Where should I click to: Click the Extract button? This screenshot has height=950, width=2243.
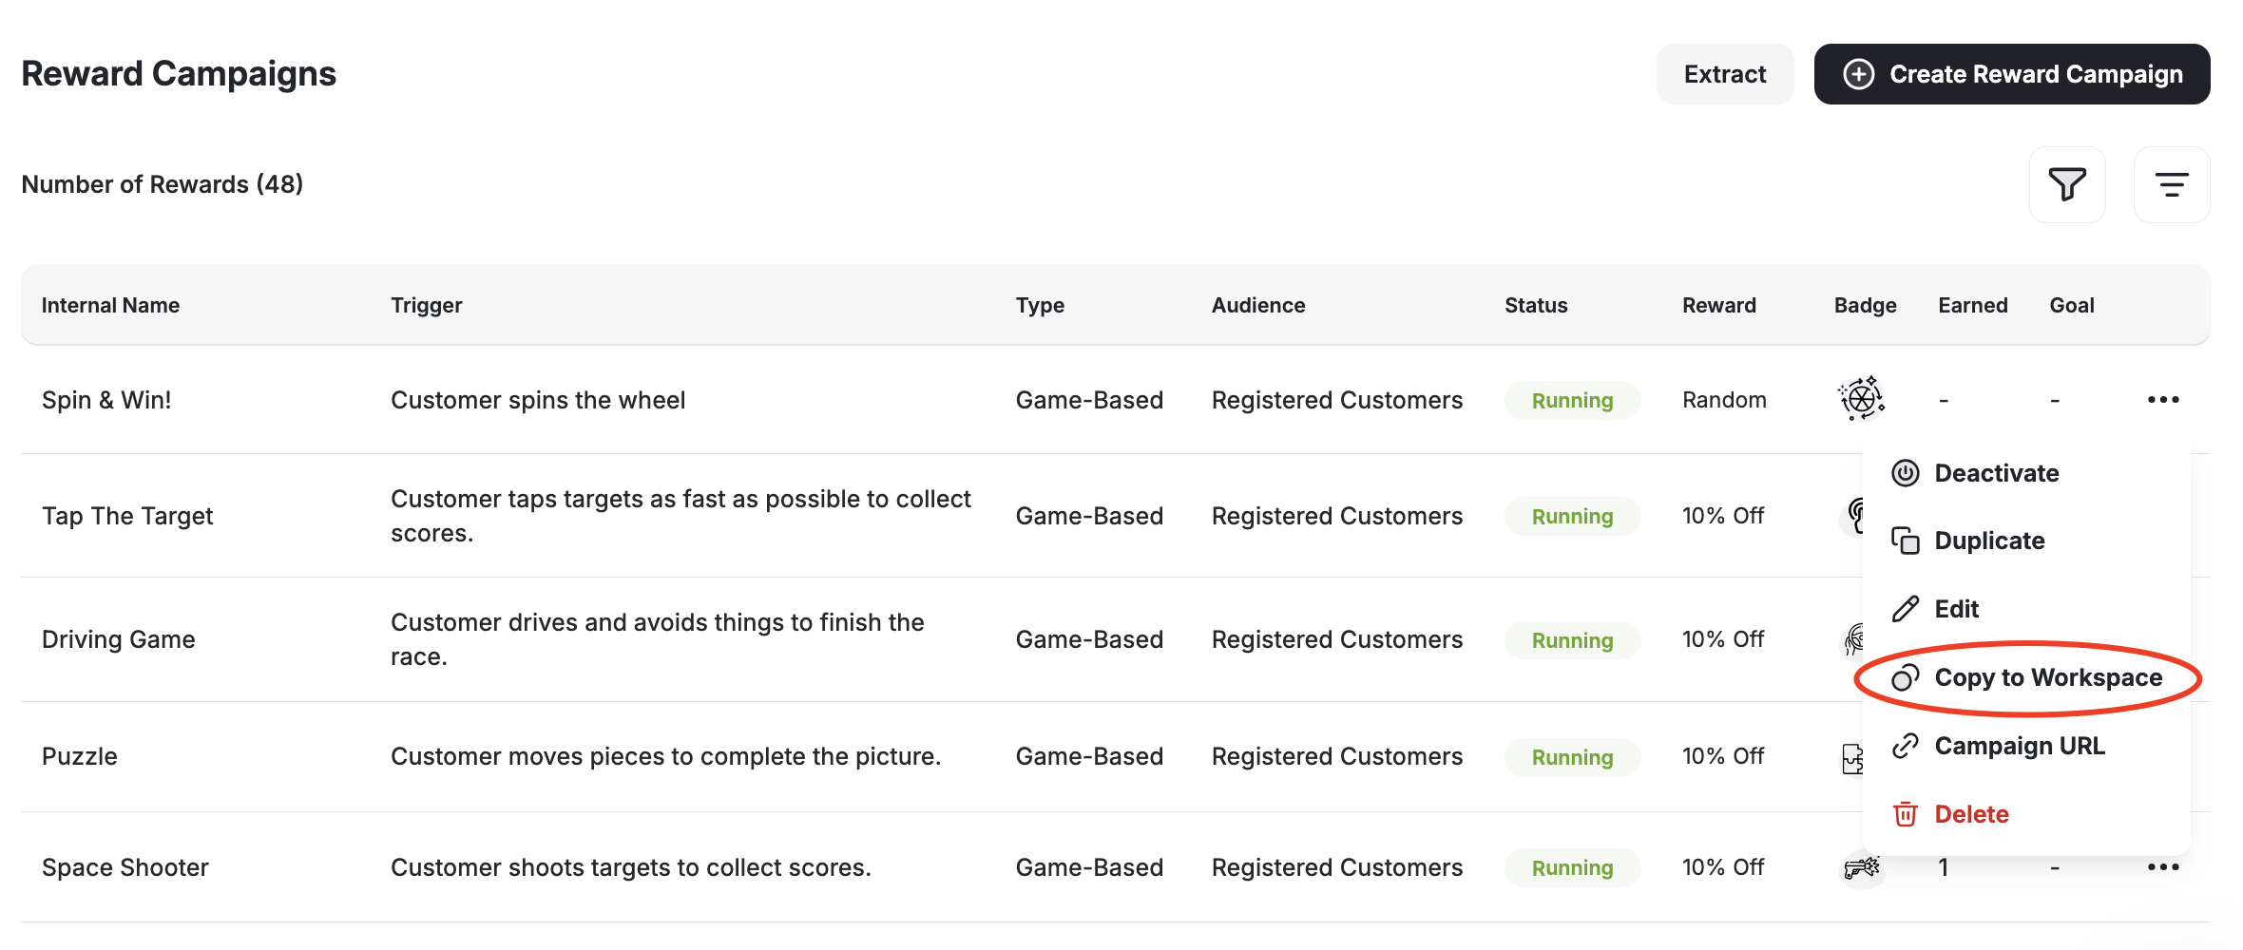coord(1724,73)
